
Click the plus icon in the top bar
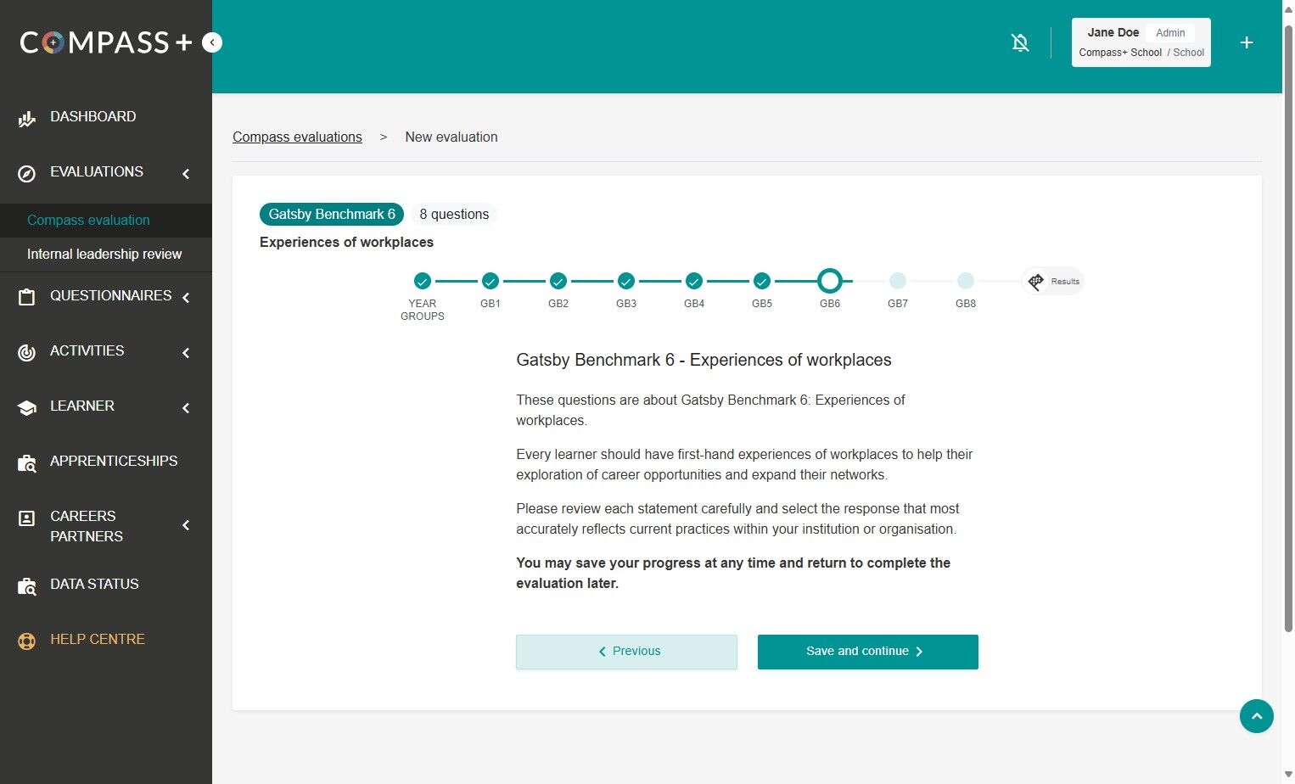click(1247, 42)
